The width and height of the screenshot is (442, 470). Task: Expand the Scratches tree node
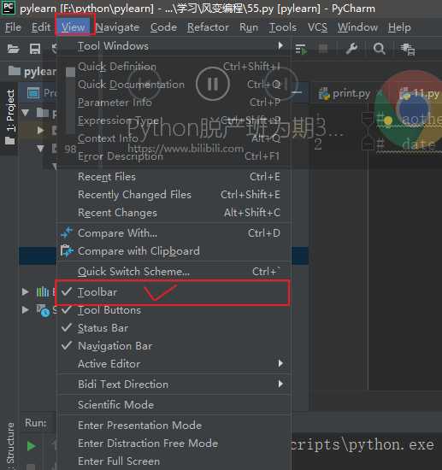coord(26,309)
